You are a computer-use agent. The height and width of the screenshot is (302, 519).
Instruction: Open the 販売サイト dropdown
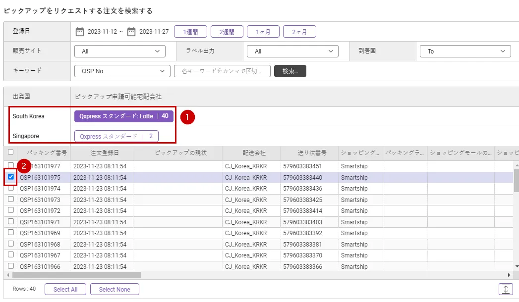[120, 51]
